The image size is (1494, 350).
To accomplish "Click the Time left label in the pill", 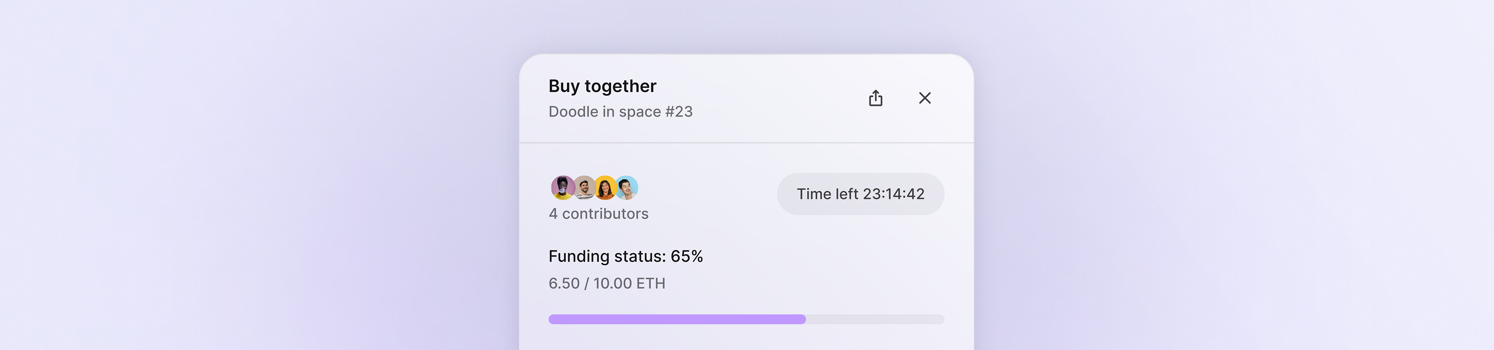I will pyautogui.click(x=828, y=194).
